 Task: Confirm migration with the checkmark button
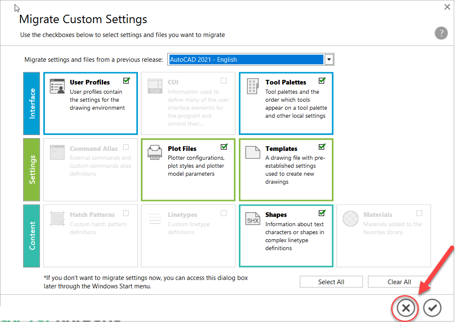[x=432, y=308]
